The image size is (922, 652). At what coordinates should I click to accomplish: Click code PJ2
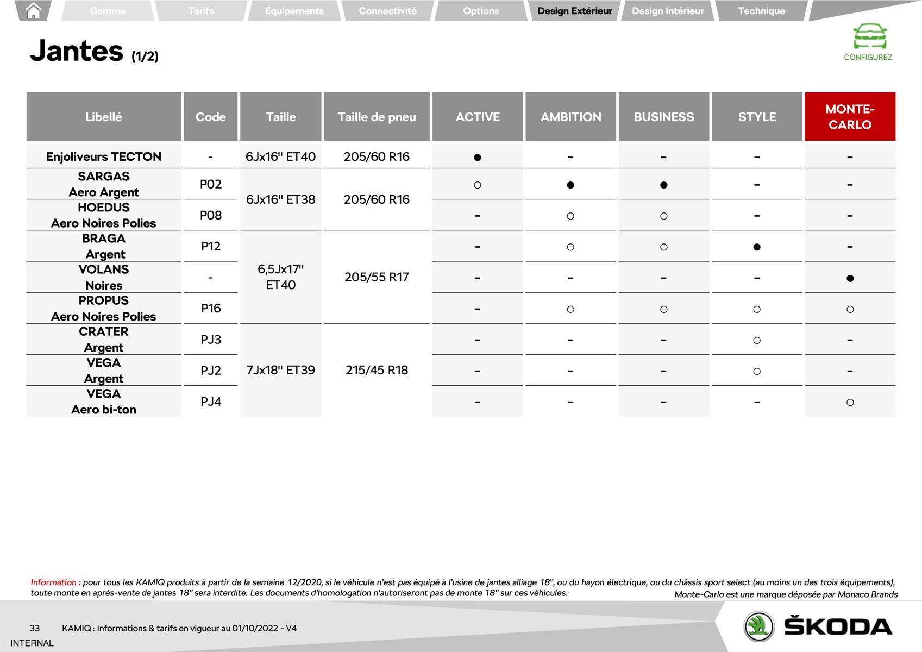pos(211,371)
